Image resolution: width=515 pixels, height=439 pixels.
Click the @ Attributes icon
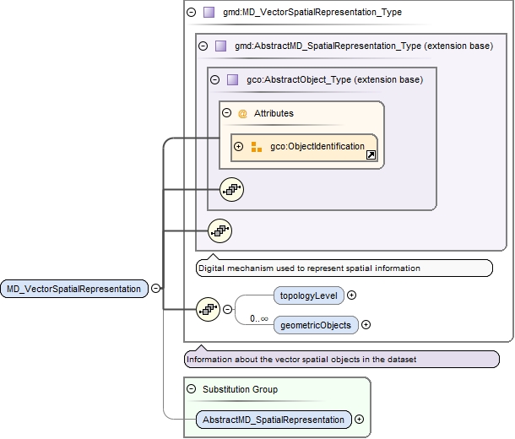242,113
